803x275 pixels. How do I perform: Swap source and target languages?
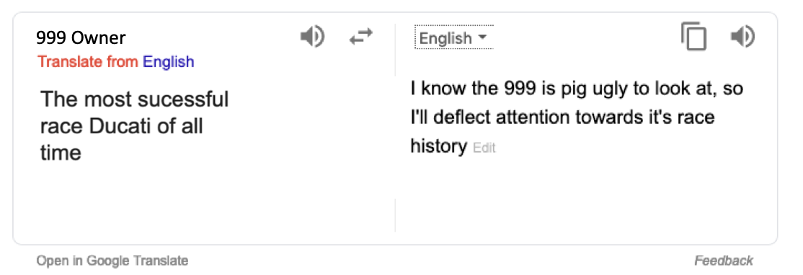(x=361, y=37)
